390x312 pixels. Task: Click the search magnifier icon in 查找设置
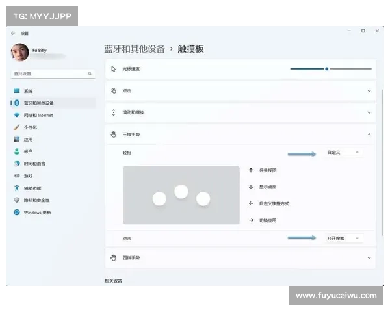pyautogui.click(x=90, y=73)
